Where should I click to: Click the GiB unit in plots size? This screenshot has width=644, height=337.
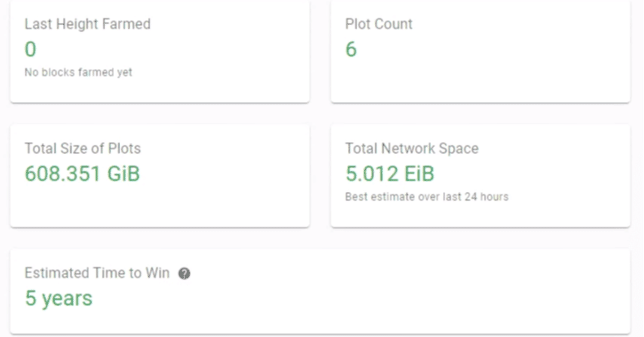point(124,174)
